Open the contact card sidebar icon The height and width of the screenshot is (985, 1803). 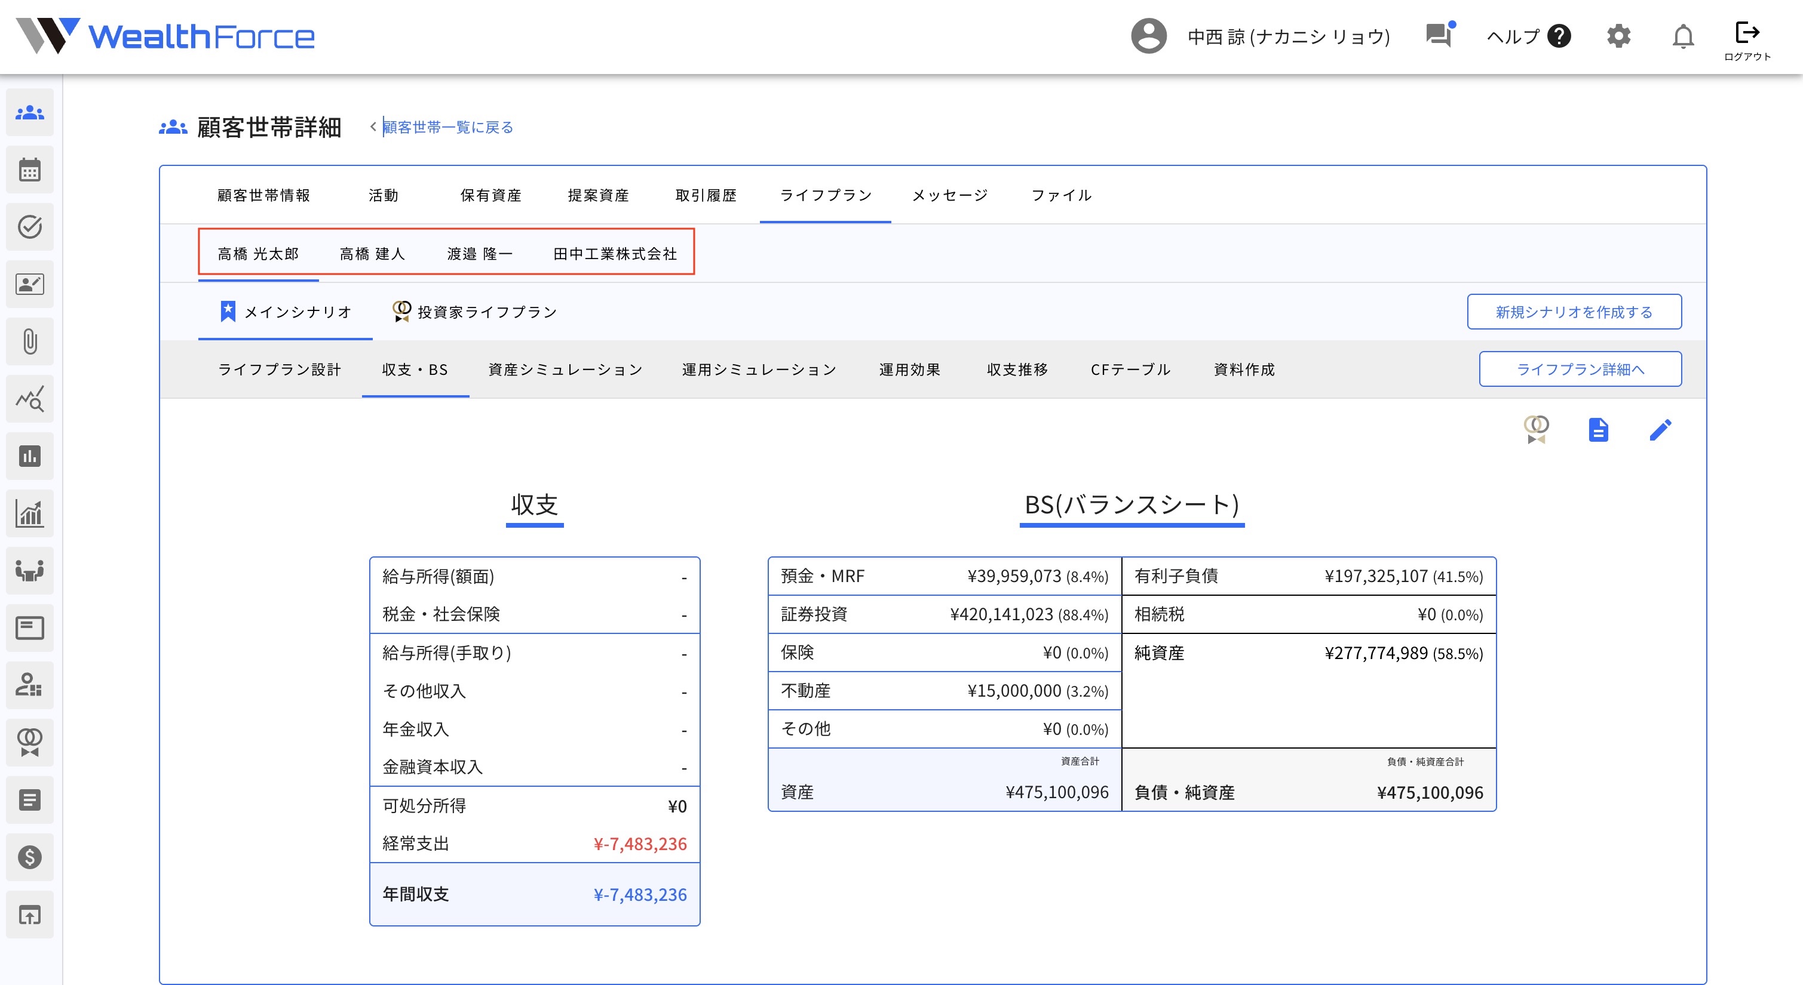click(x=30, y=285)
